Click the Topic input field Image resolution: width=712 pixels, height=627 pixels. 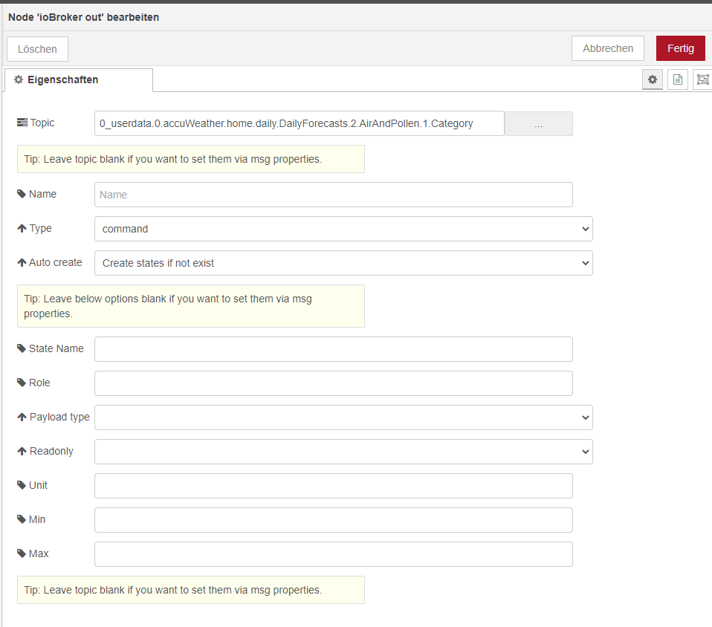click(300, 123)
